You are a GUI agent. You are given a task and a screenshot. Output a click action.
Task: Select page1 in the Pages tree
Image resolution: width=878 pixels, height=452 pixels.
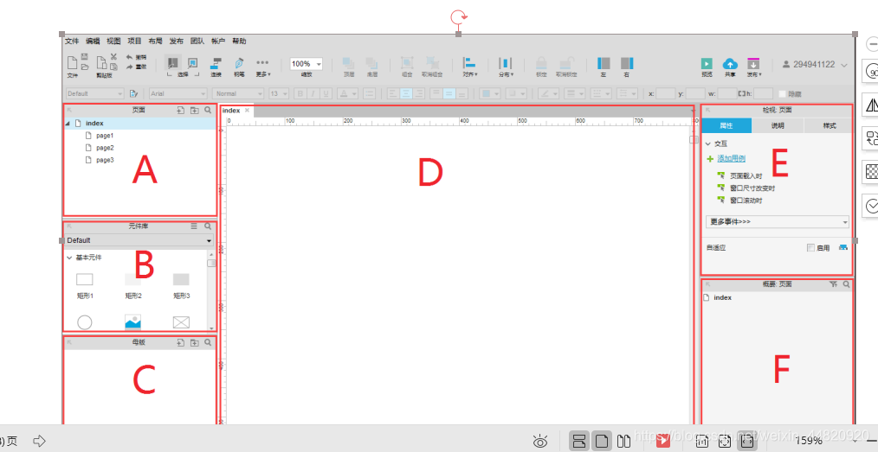click(x=105, y=136)
